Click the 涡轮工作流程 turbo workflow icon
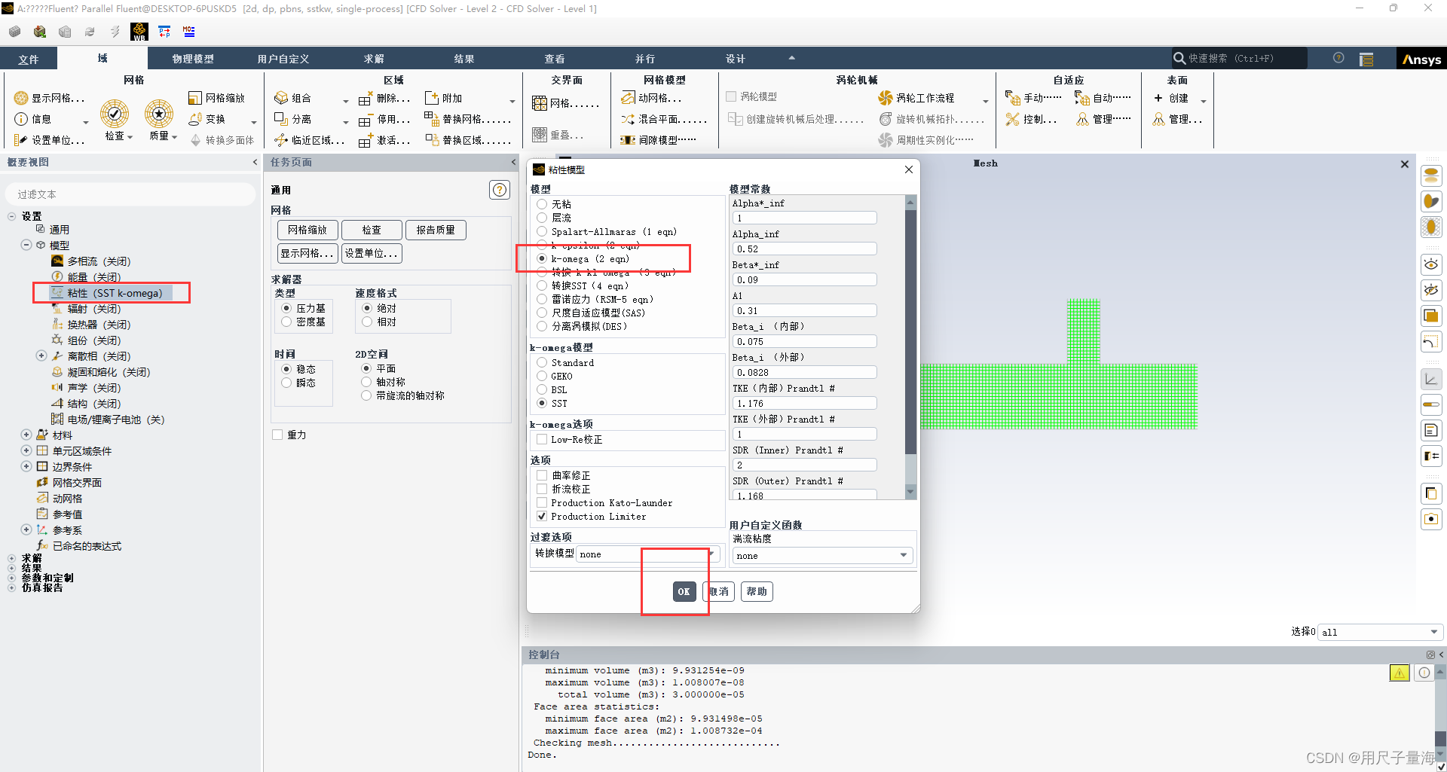The height and width of the screenshot is (772, 1447). point(886,98)
